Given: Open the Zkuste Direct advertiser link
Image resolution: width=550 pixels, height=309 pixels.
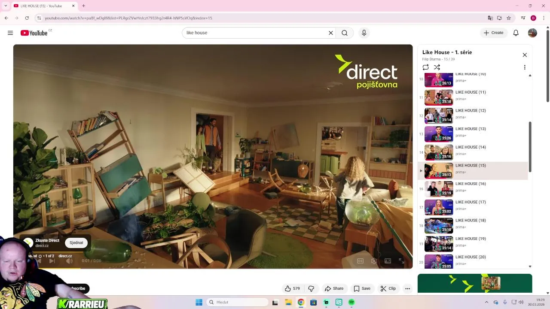Looking at the screenshot, I should click(x=47, y=240).
